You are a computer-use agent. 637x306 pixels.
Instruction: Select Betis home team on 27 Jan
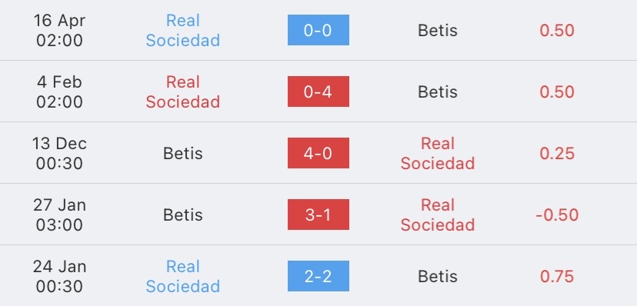coord(183,215)
